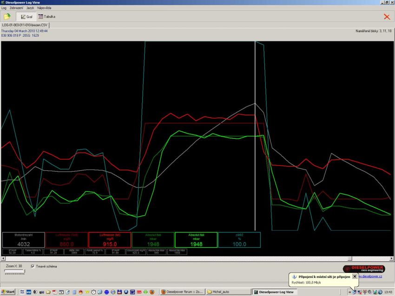Click the AvecTech quick launch icon
This screenshot has width=395, height=296.
tap(22, 292)
